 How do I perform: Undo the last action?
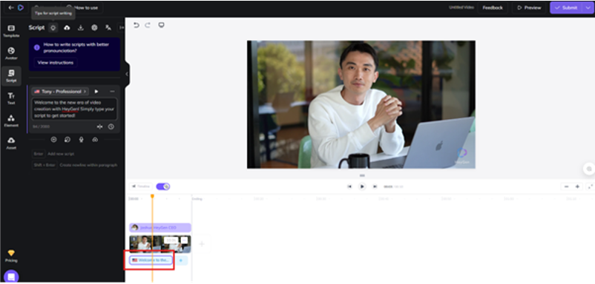click(137, 25)
